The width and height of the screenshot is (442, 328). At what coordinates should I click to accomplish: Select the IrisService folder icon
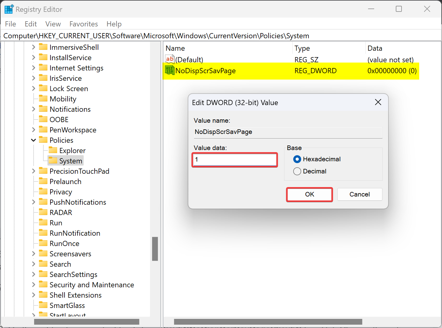(x=44, y=78)
